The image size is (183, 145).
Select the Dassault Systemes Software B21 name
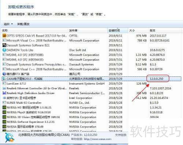tap(28, 45)
